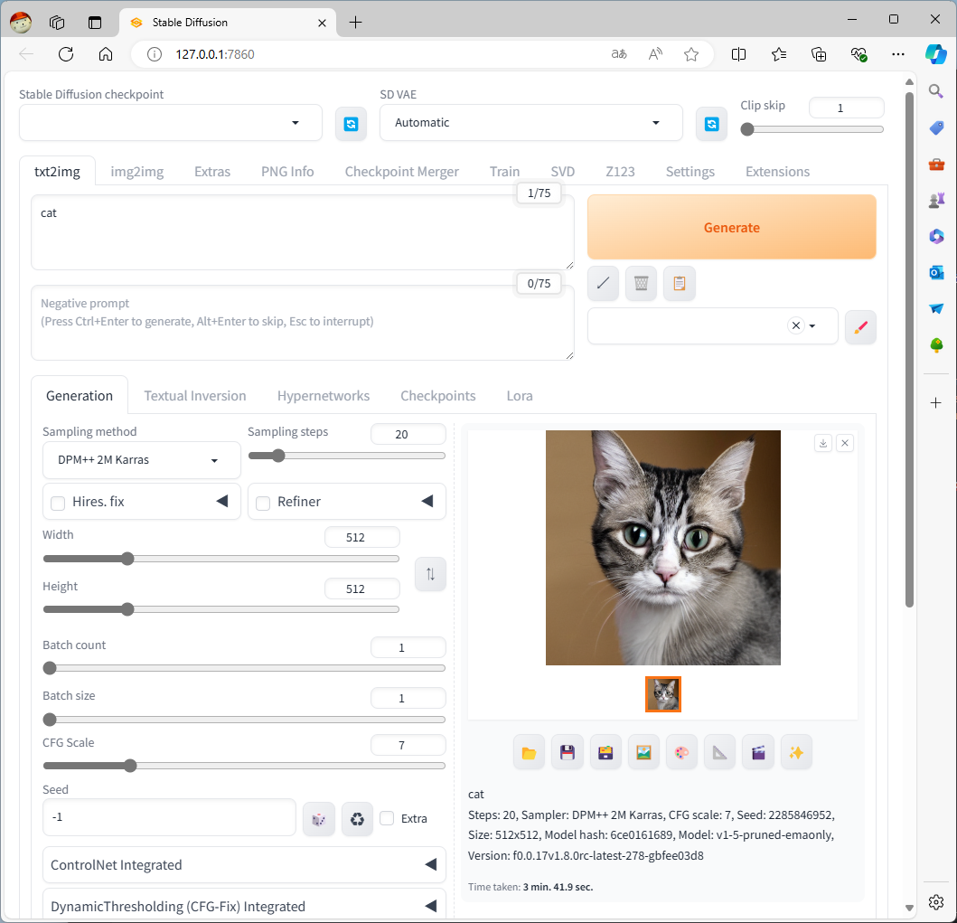Save the generated cat image

(x=568, y=751)
